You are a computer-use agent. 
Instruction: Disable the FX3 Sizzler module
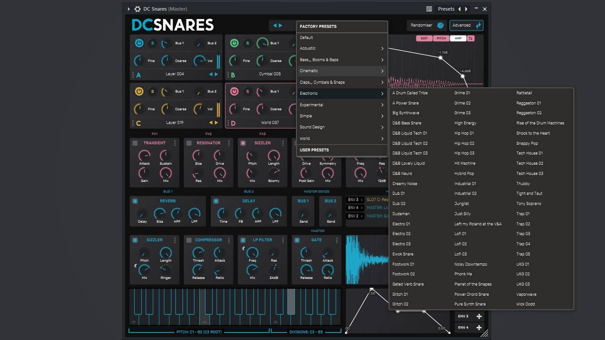[x=243, y=143]
